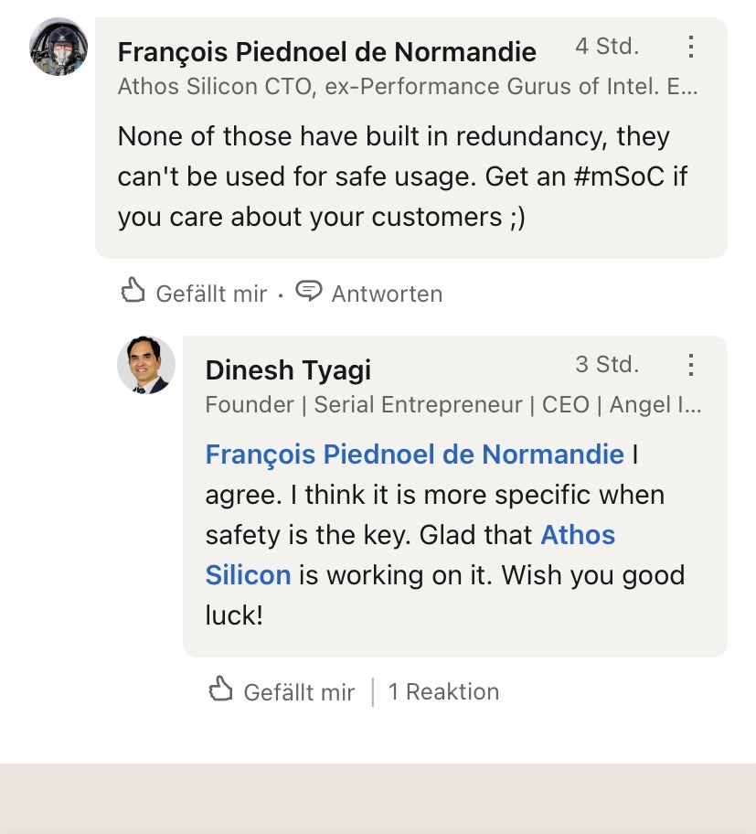Viewport: 756px width, 834px height.
Task: Open "François Piednoel de Normandie" commenter name
Action: 327,52
